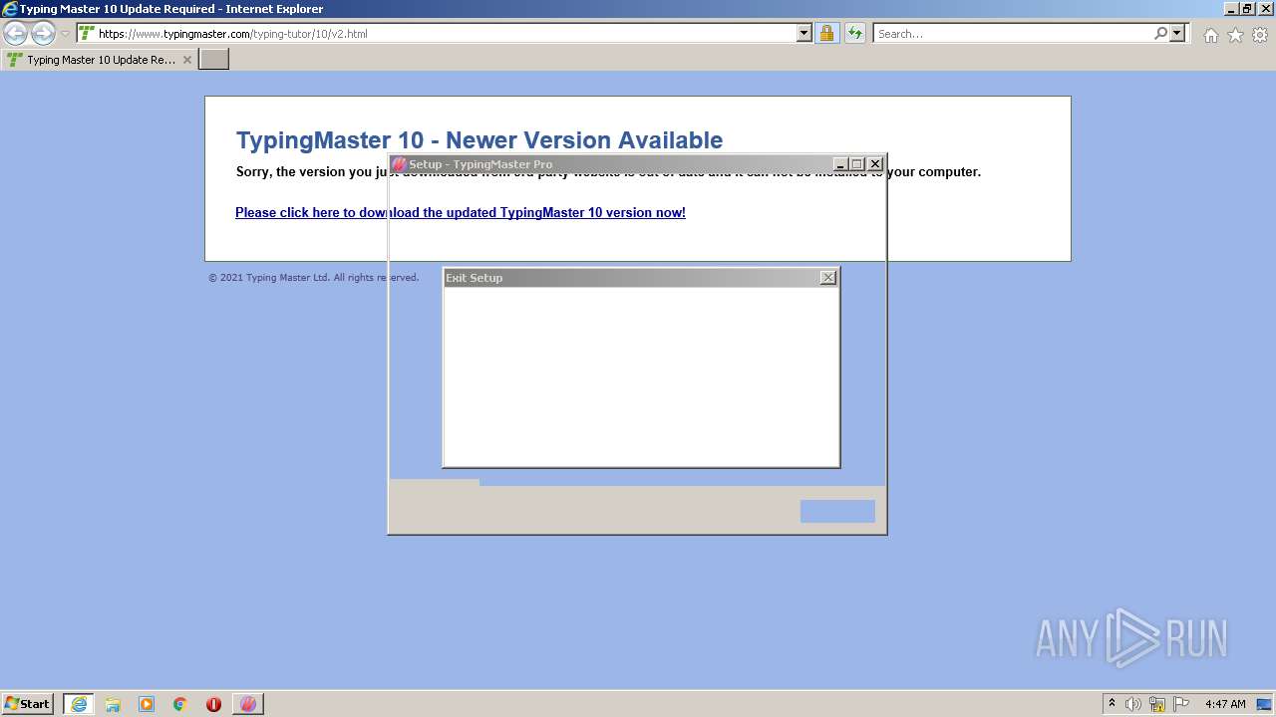Image resolution: width=1276 pixels, height=717 pixels.
Task: Click the TypingMaster 10 Newer Version Available heading
Action: coord(479,140)
